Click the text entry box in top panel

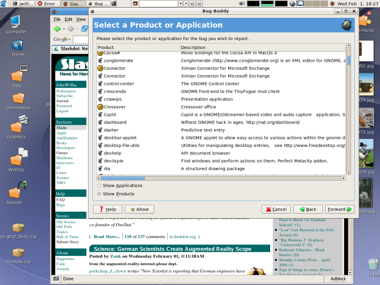pyautogui.click(x=158, y=3)
